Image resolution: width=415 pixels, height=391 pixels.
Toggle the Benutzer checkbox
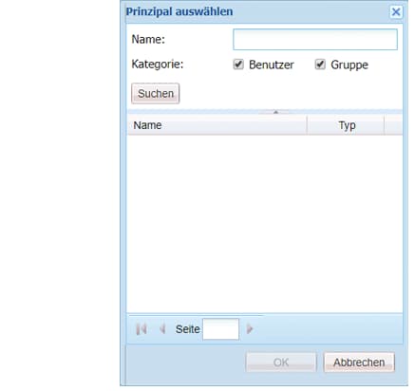(238, 65)
